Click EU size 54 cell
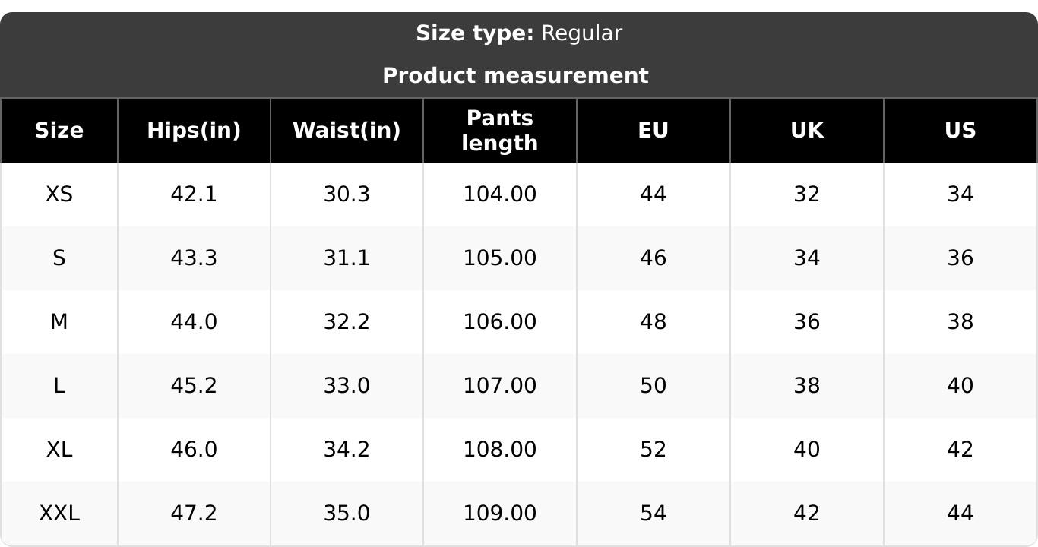The width and height of the screenshot is (1038, 547). [653, 514]
